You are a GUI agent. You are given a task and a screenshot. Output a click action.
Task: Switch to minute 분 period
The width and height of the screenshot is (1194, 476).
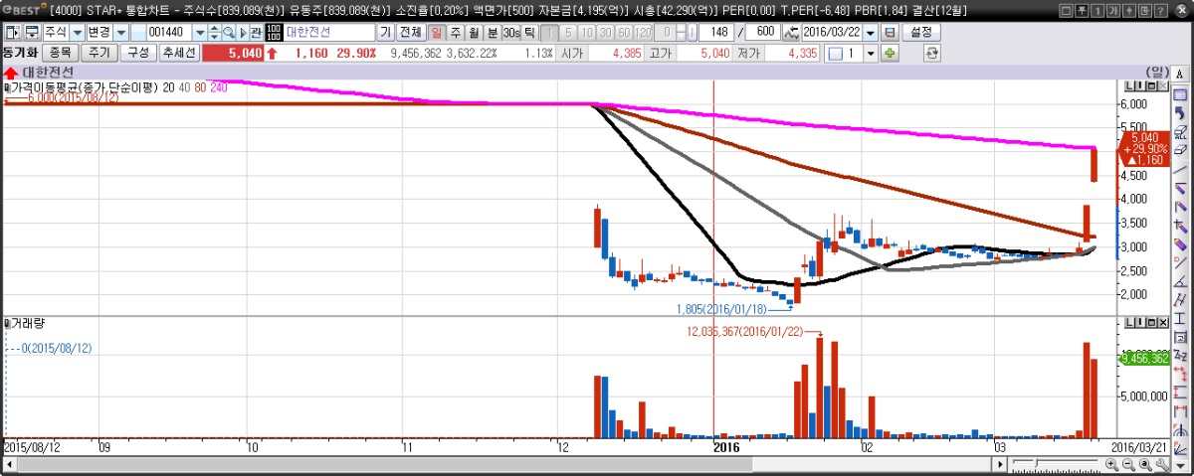[x=493, y=32]
